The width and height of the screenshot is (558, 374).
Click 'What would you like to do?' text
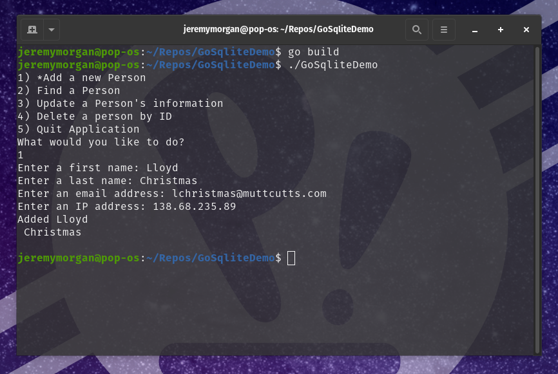tap(101, 142)
